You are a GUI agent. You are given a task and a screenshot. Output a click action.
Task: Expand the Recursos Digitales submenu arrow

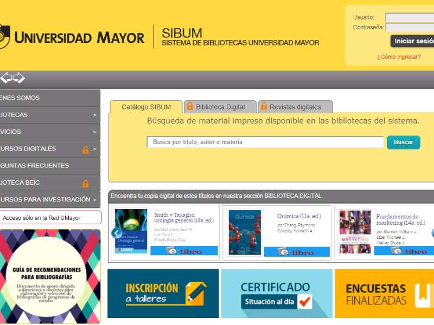(x=94, y=149)
